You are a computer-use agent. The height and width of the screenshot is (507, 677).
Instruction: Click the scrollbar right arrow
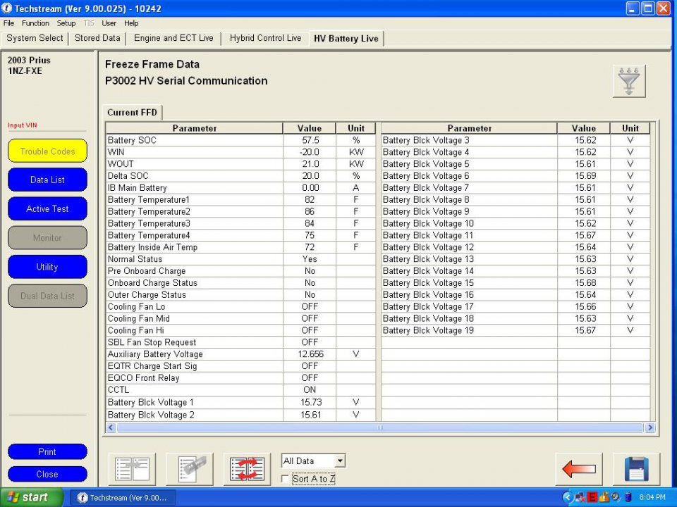coord(649,427)
